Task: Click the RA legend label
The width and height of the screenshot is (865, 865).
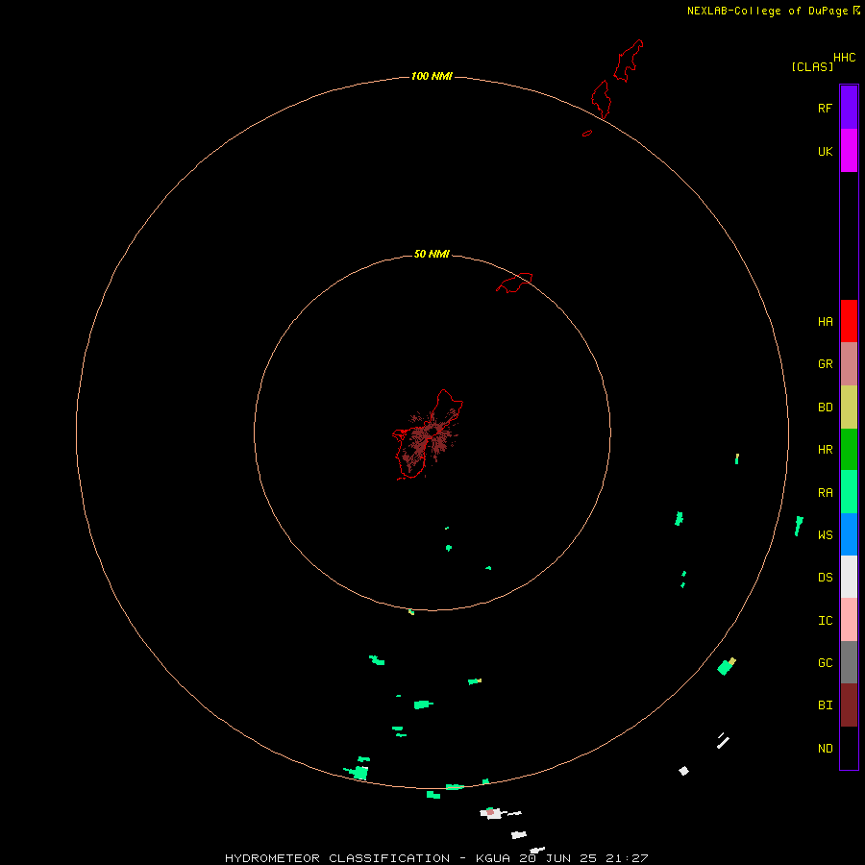Action: pyautogui.click(x=825, y=493)
